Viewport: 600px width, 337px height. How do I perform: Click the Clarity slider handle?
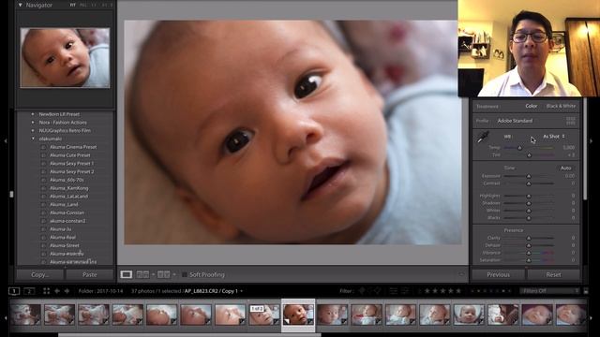point(529,238)
